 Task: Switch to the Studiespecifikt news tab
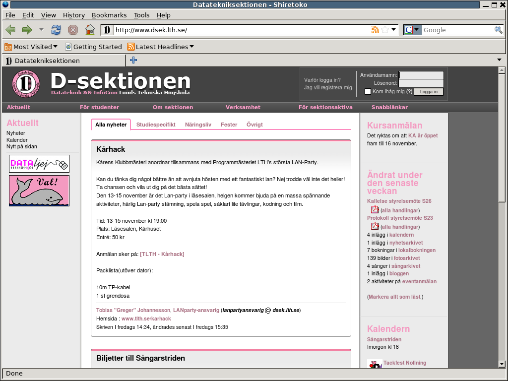point(156,125)
